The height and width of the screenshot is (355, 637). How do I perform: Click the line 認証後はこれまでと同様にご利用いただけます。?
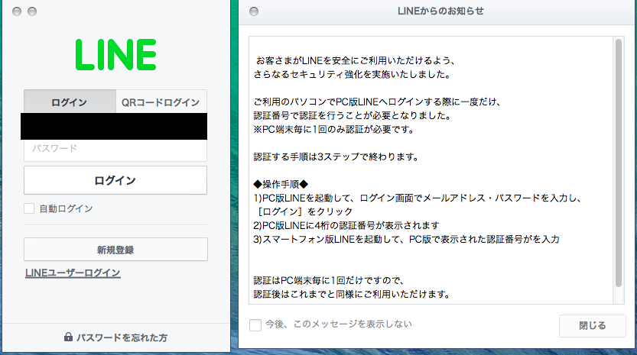352,294
